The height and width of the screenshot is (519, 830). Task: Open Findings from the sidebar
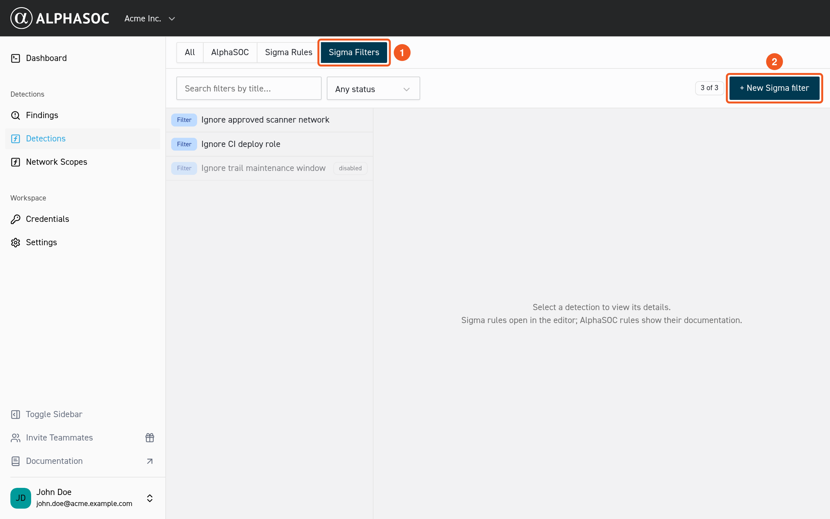click(x=83, y=115)
